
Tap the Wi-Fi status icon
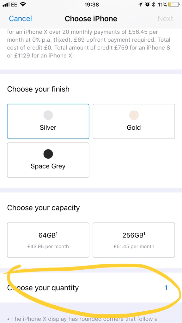tap(23, 4)
